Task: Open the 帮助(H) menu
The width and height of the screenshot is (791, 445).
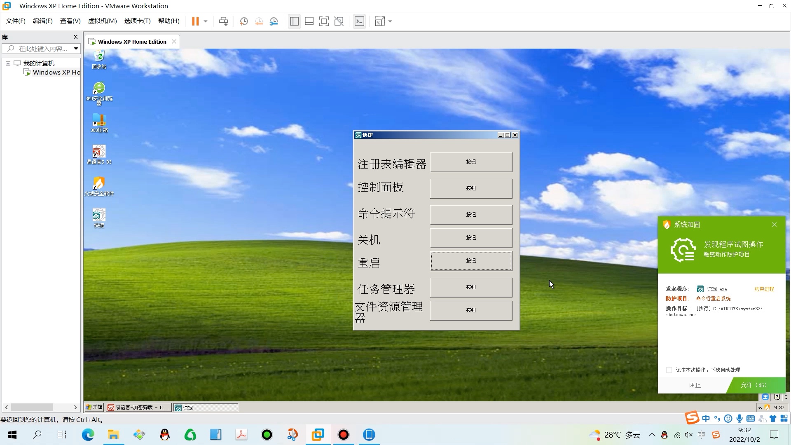Action: pos(169,21)
